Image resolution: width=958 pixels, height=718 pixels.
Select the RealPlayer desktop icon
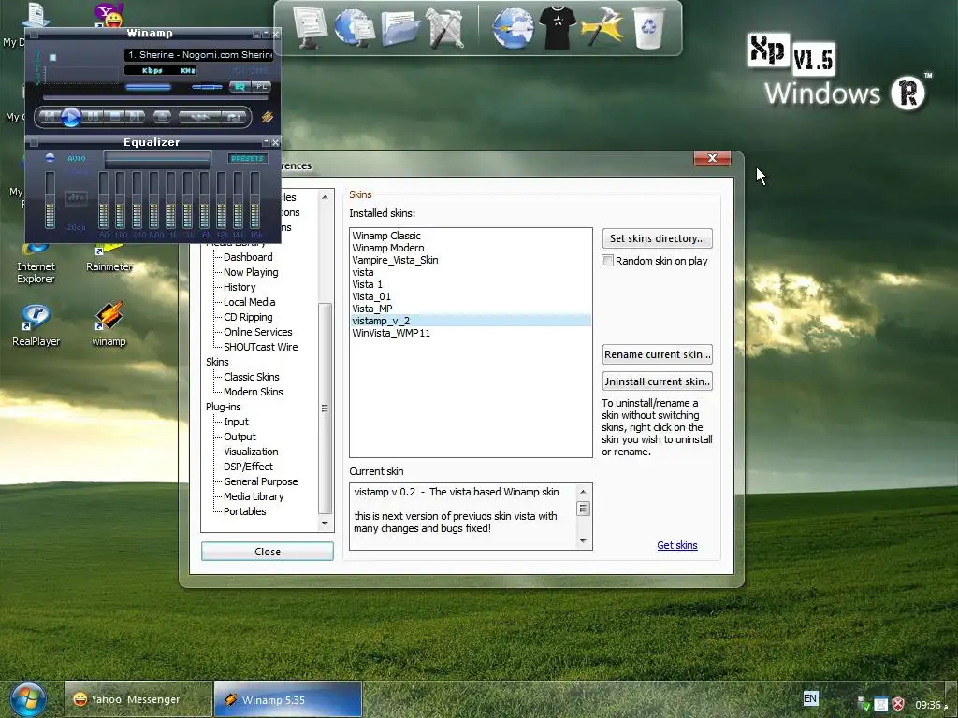36,324
